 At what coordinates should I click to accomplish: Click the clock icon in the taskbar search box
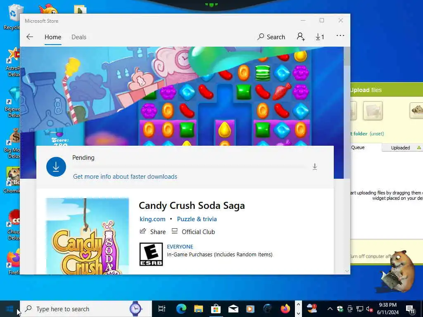tap(135, 309)
